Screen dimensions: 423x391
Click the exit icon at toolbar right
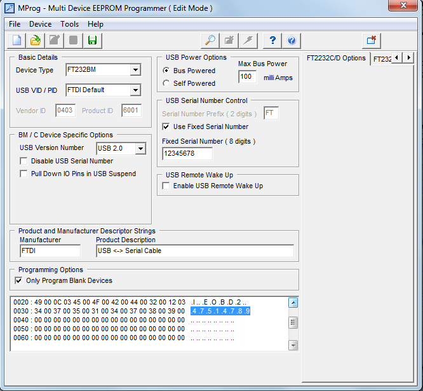tap(372, 41)
